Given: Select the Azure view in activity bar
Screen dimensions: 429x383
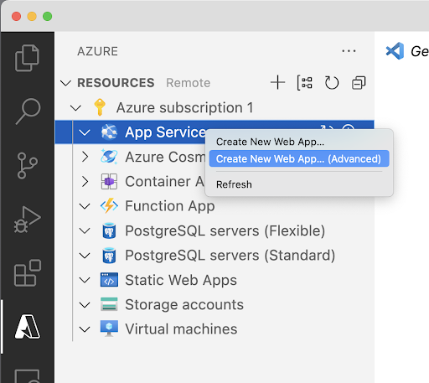Looking at the screenshot, I should [x=28, y=326].
